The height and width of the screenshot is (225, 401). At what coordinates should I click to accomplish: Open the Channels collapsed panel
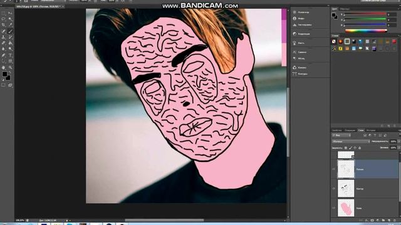coord(299,67)
